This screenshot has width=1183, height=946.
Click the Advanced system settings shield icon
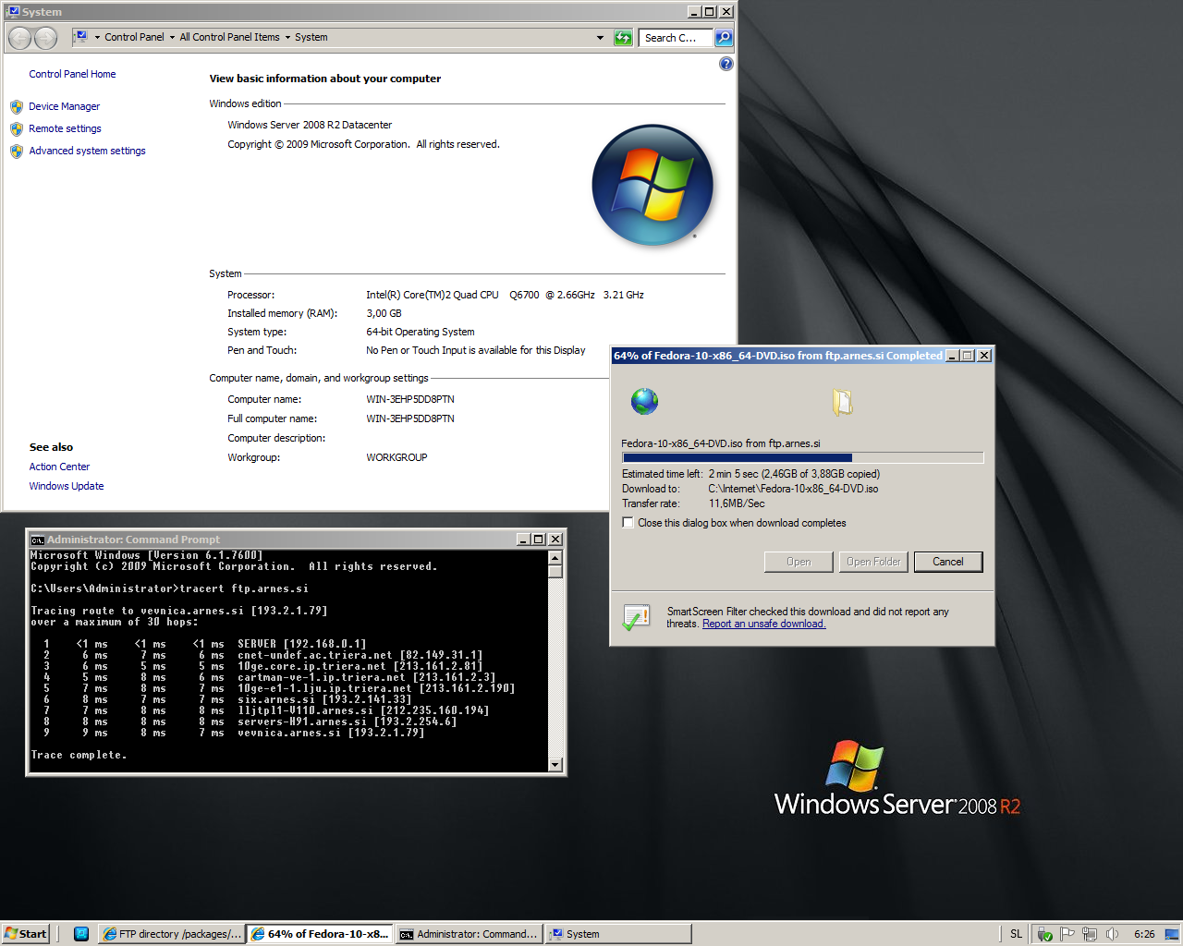tap(17, 152)
